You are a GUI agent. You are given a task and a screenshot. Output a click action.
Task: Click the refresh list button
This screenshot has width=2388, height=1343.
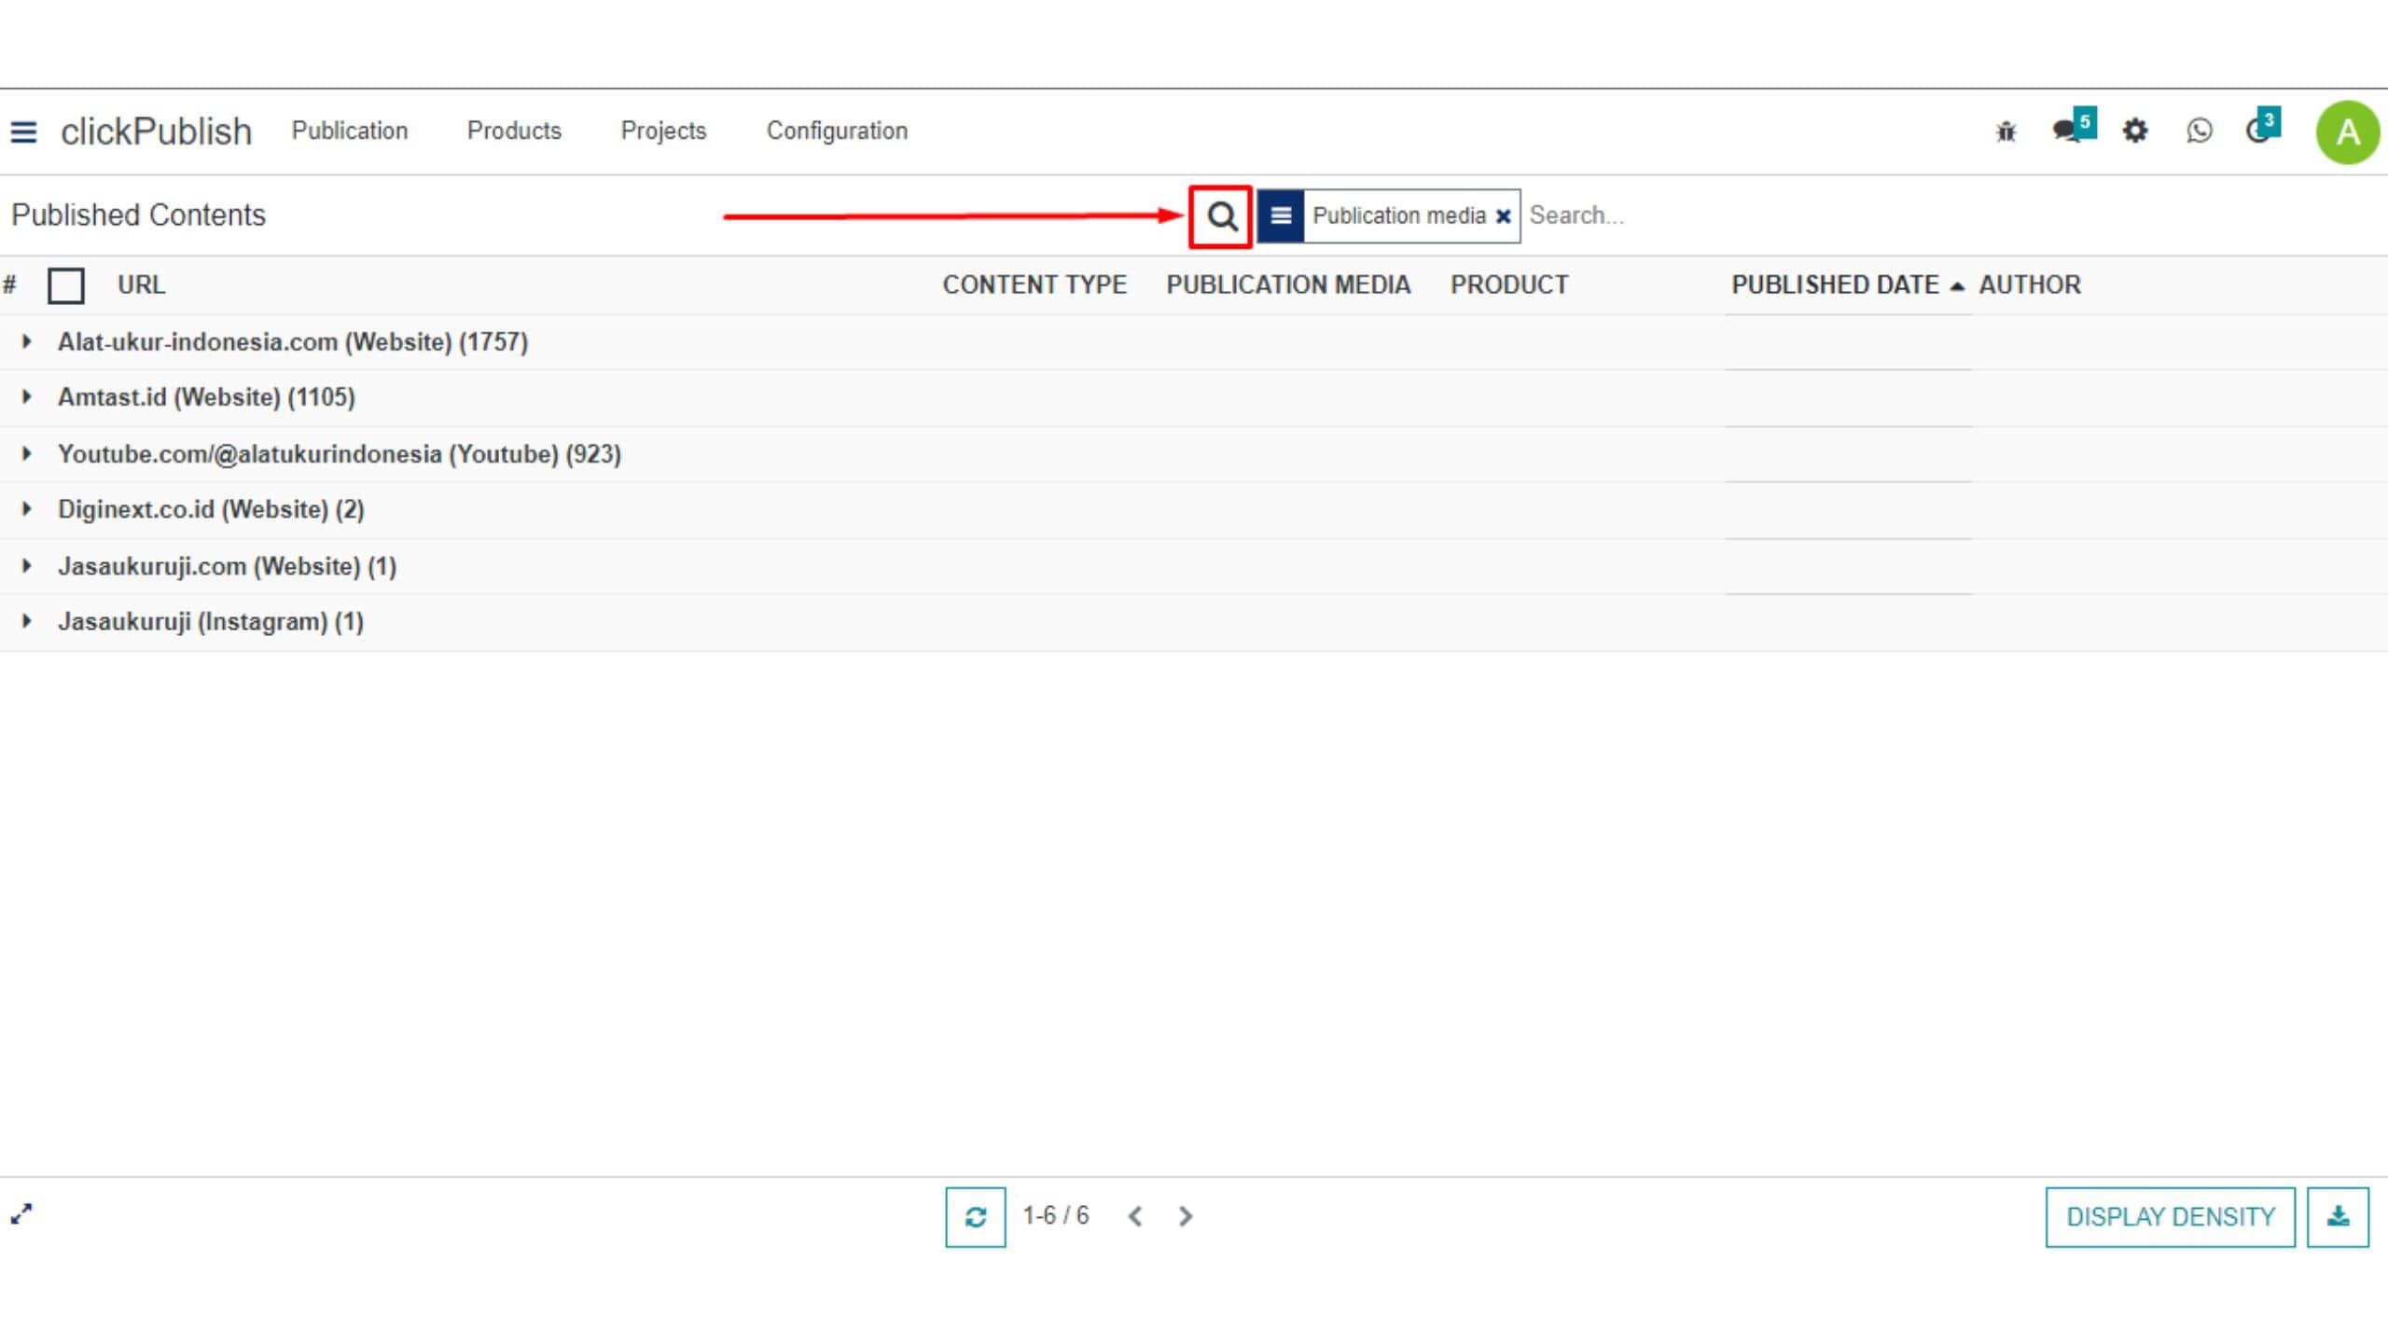pyautogui.click(x=975, y=1216)
